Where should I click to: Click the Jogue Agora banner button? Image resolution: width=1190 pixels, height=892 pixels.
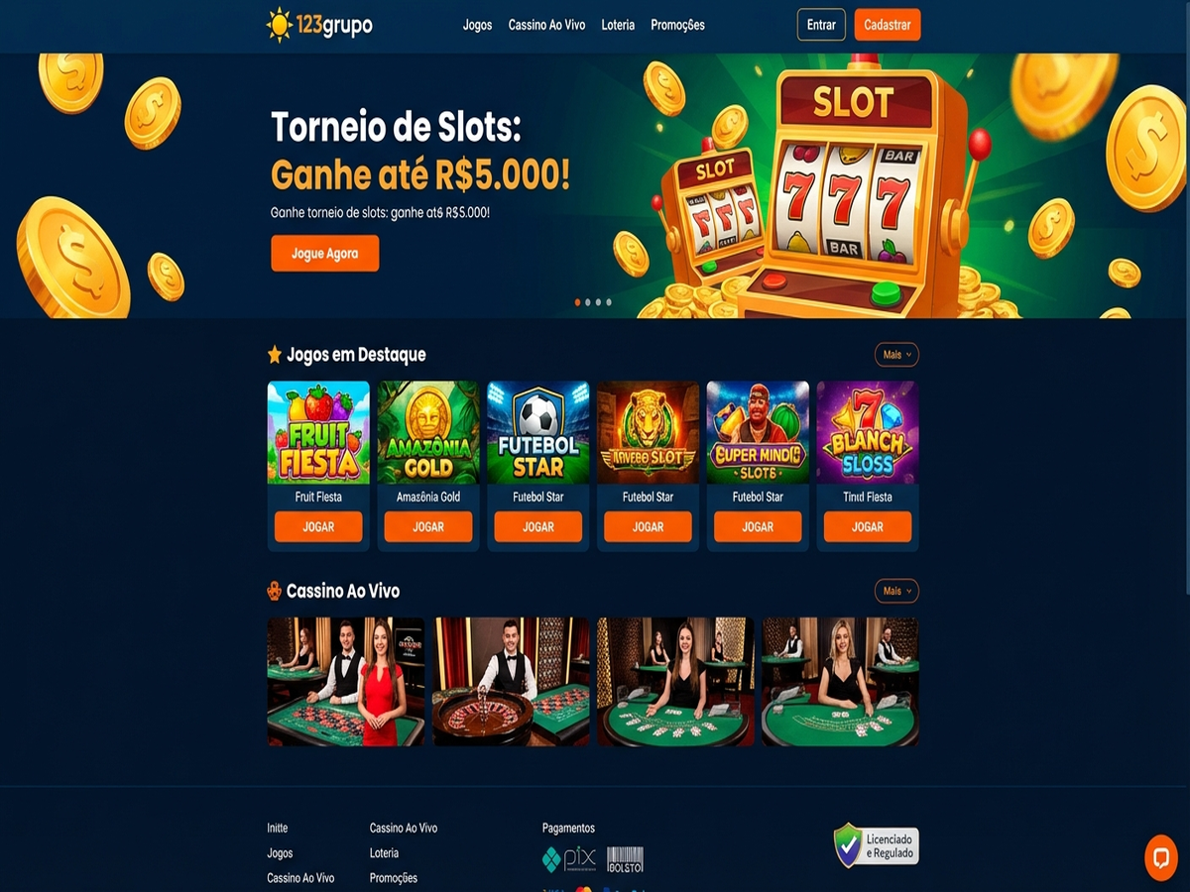click(x=325, y=254)
